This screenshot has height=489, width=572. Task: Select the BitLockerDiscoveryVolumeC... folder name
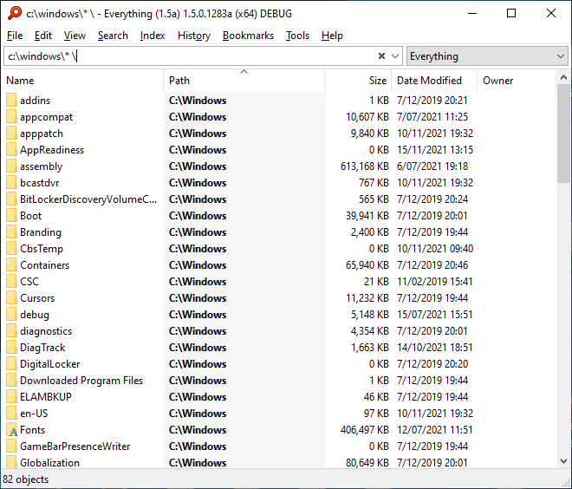[x=88, y=199]
